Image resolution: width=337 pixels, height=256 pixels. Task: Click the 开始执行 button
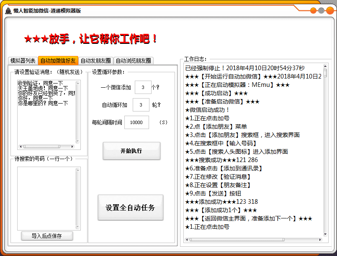pos(132,151)
